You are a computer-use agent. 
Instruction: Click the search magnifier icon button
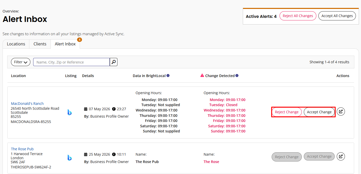tap(114, 62)
